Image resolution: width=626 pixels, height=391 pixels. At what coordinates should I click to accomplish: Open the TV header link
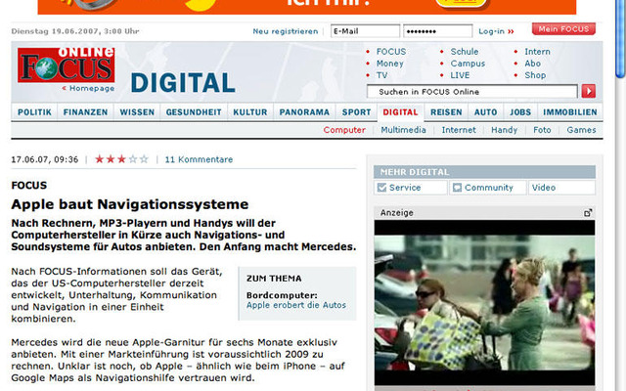381,75
